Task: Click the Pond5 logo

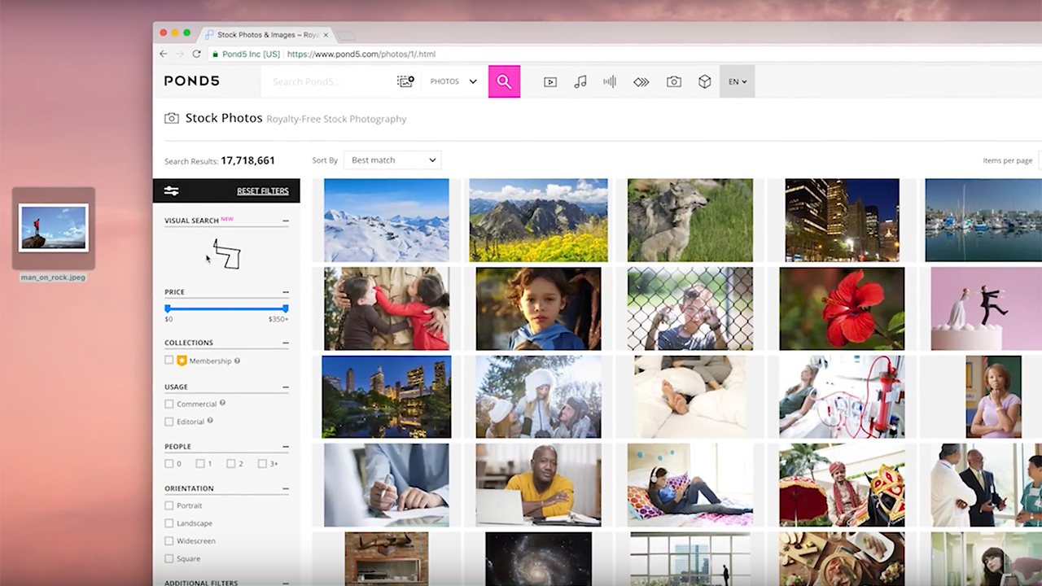Action: click(x=192, y=81)
